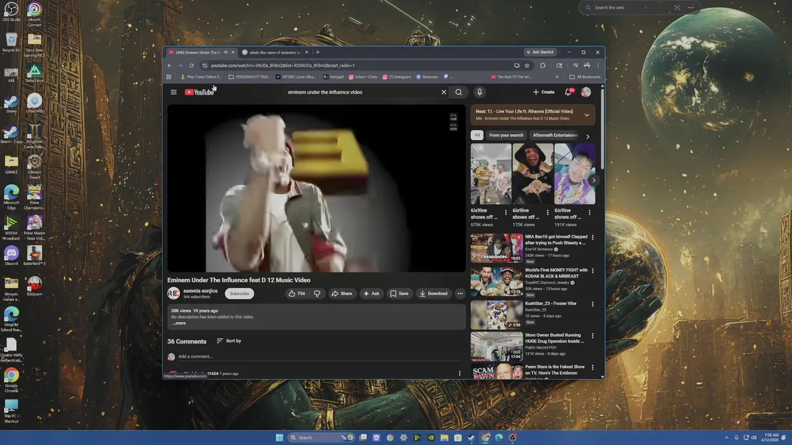Screen dimensions: 792x445
Task: Open Chrome extensions puzzle icon
Action: coord(543,66)
